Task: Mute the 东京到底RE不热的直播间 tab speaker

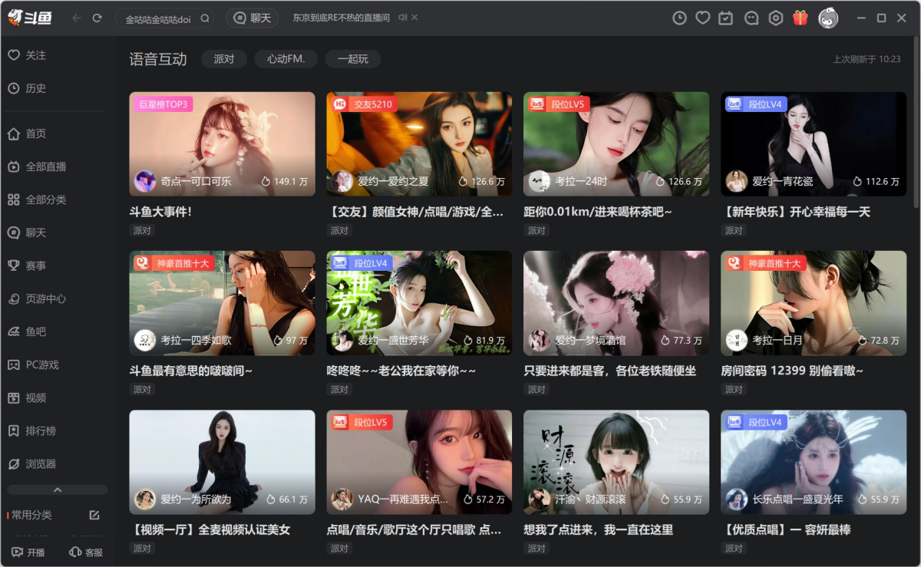Action: click(402, 18)
